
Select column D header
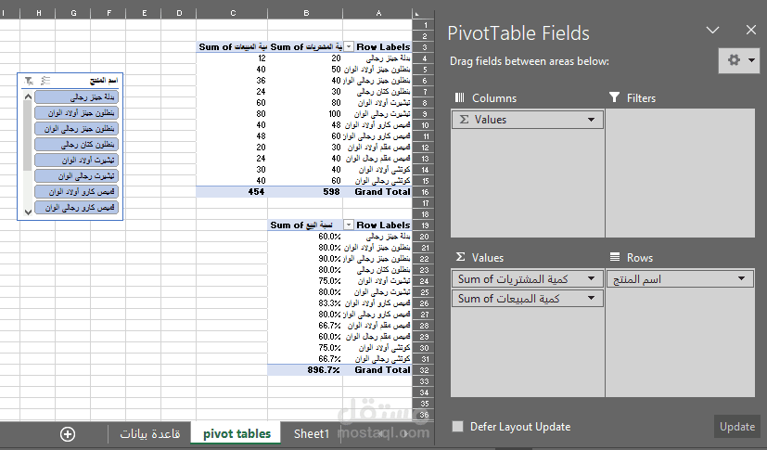click(x=179, y=14)
